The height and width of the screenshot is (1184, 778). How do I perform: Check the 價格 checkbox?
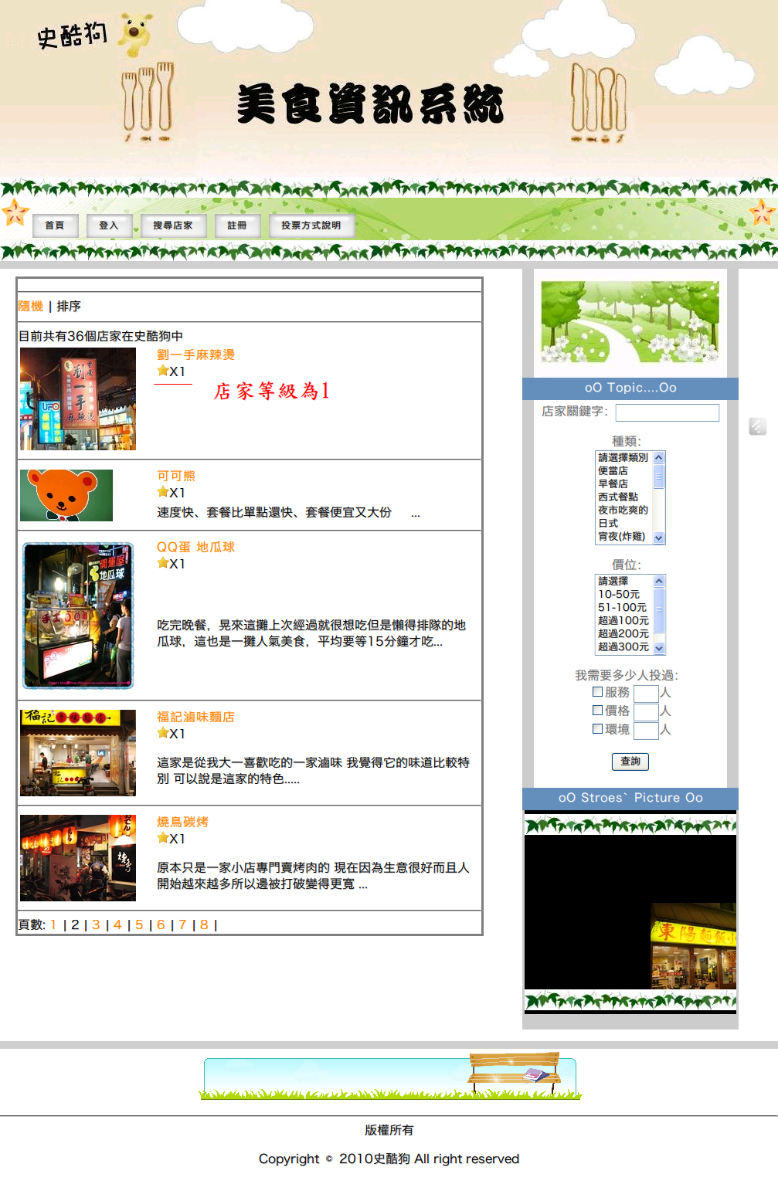pyautogui.click(x=597, y=711)
